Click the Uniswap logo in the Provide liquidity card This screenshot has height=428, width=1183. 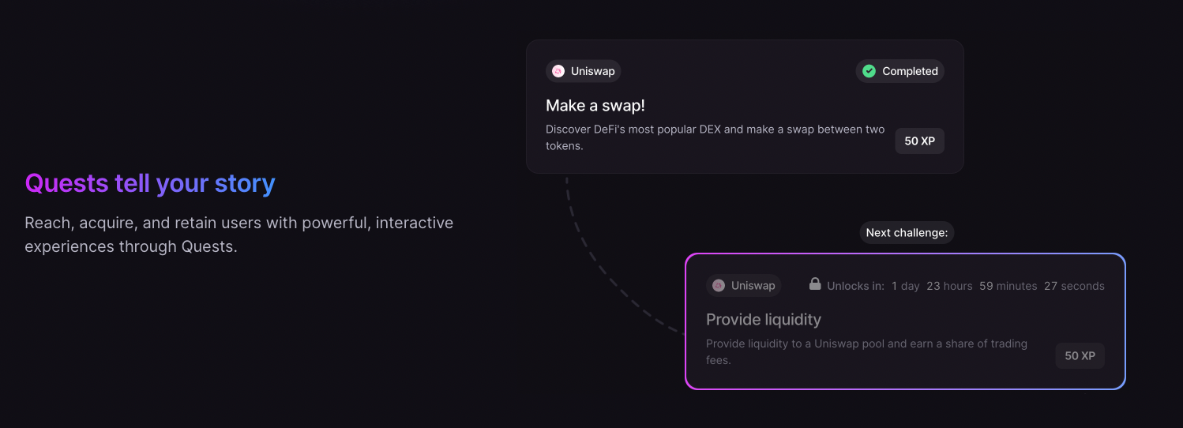coord(719,285)
